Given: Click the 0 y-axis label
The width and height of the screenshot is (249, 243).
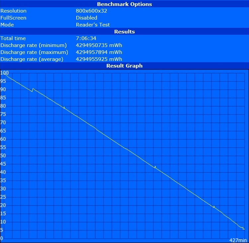Looking at the screenshot, I should pyautogui.click(x=2, y=238).
